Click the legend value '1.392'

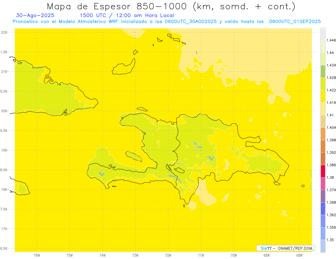331,153
